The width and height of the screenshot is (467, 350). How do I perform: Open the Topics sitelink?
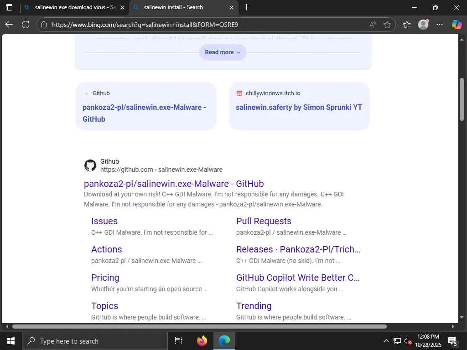104,306
